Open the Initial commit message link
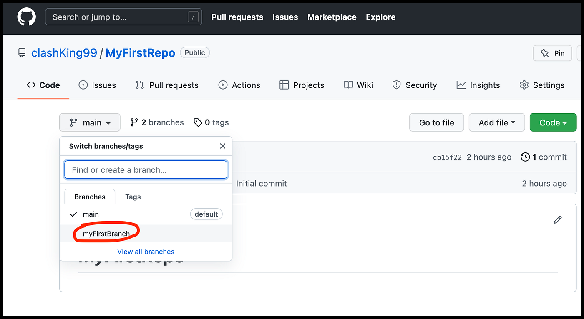The image size is (584, 319). [262, 184]
